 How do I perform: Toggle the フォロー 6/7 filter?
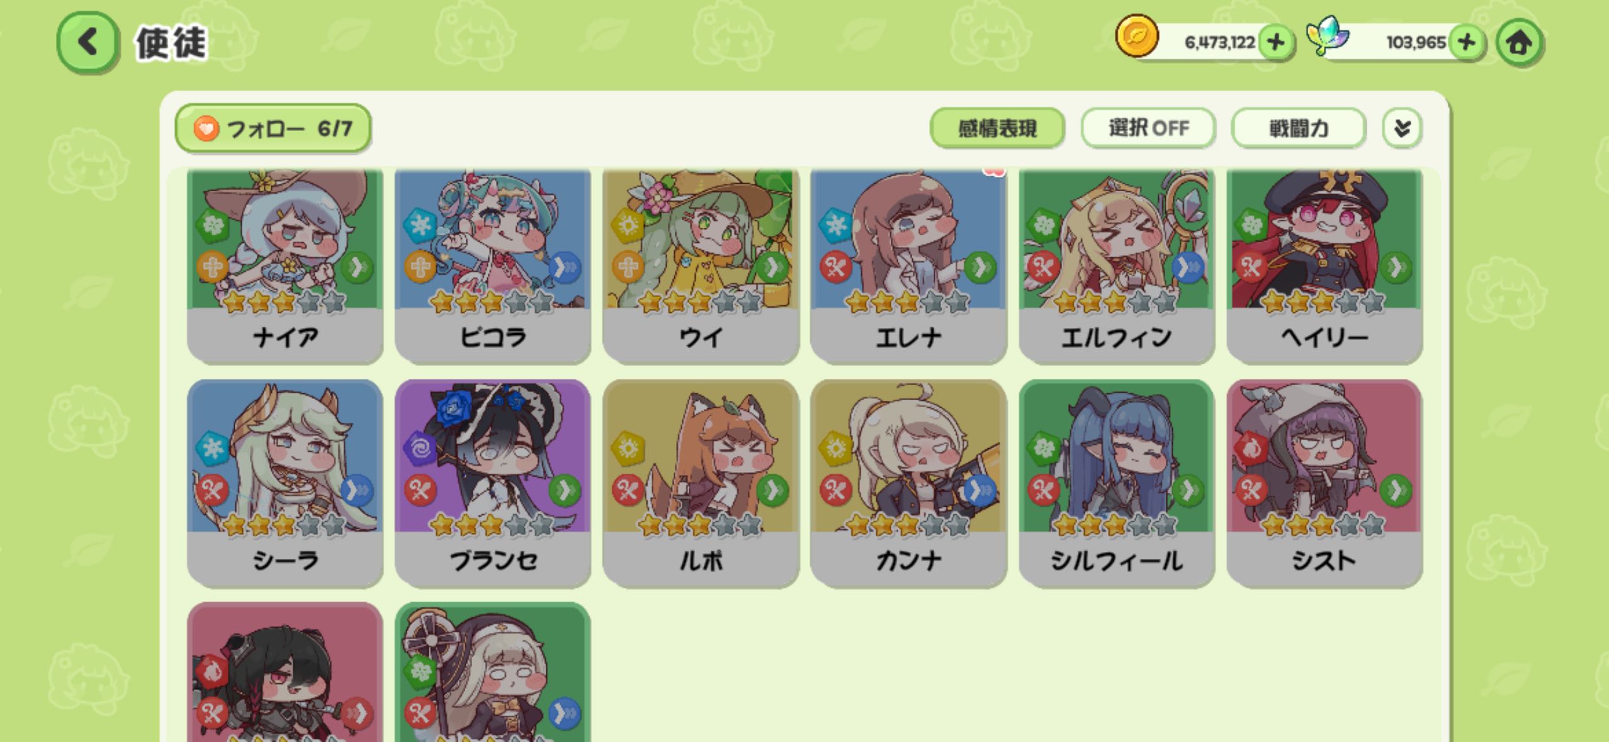coord(273,128)
